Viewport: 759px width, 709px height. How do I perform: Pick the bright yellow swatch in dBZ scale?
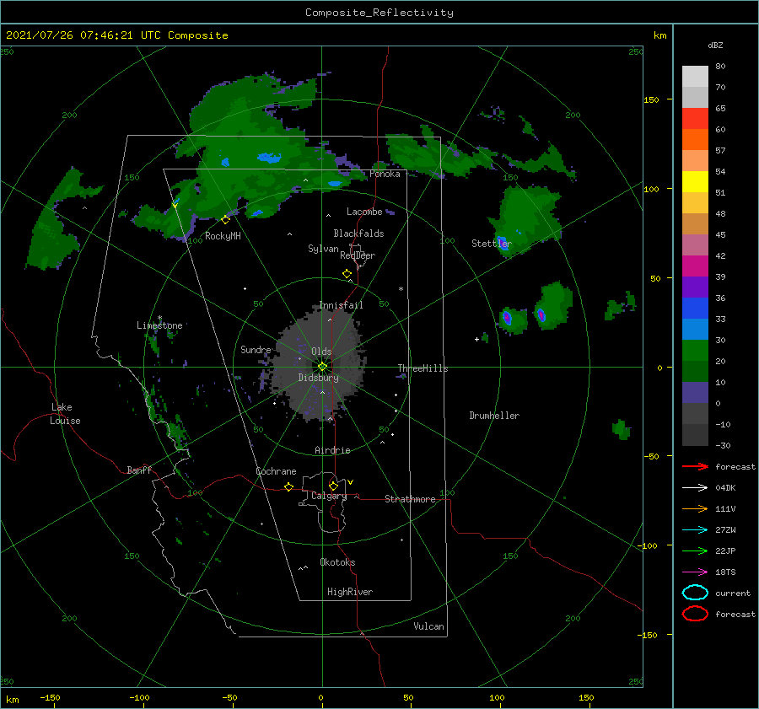pyautogui.click(x=695, y=181)
